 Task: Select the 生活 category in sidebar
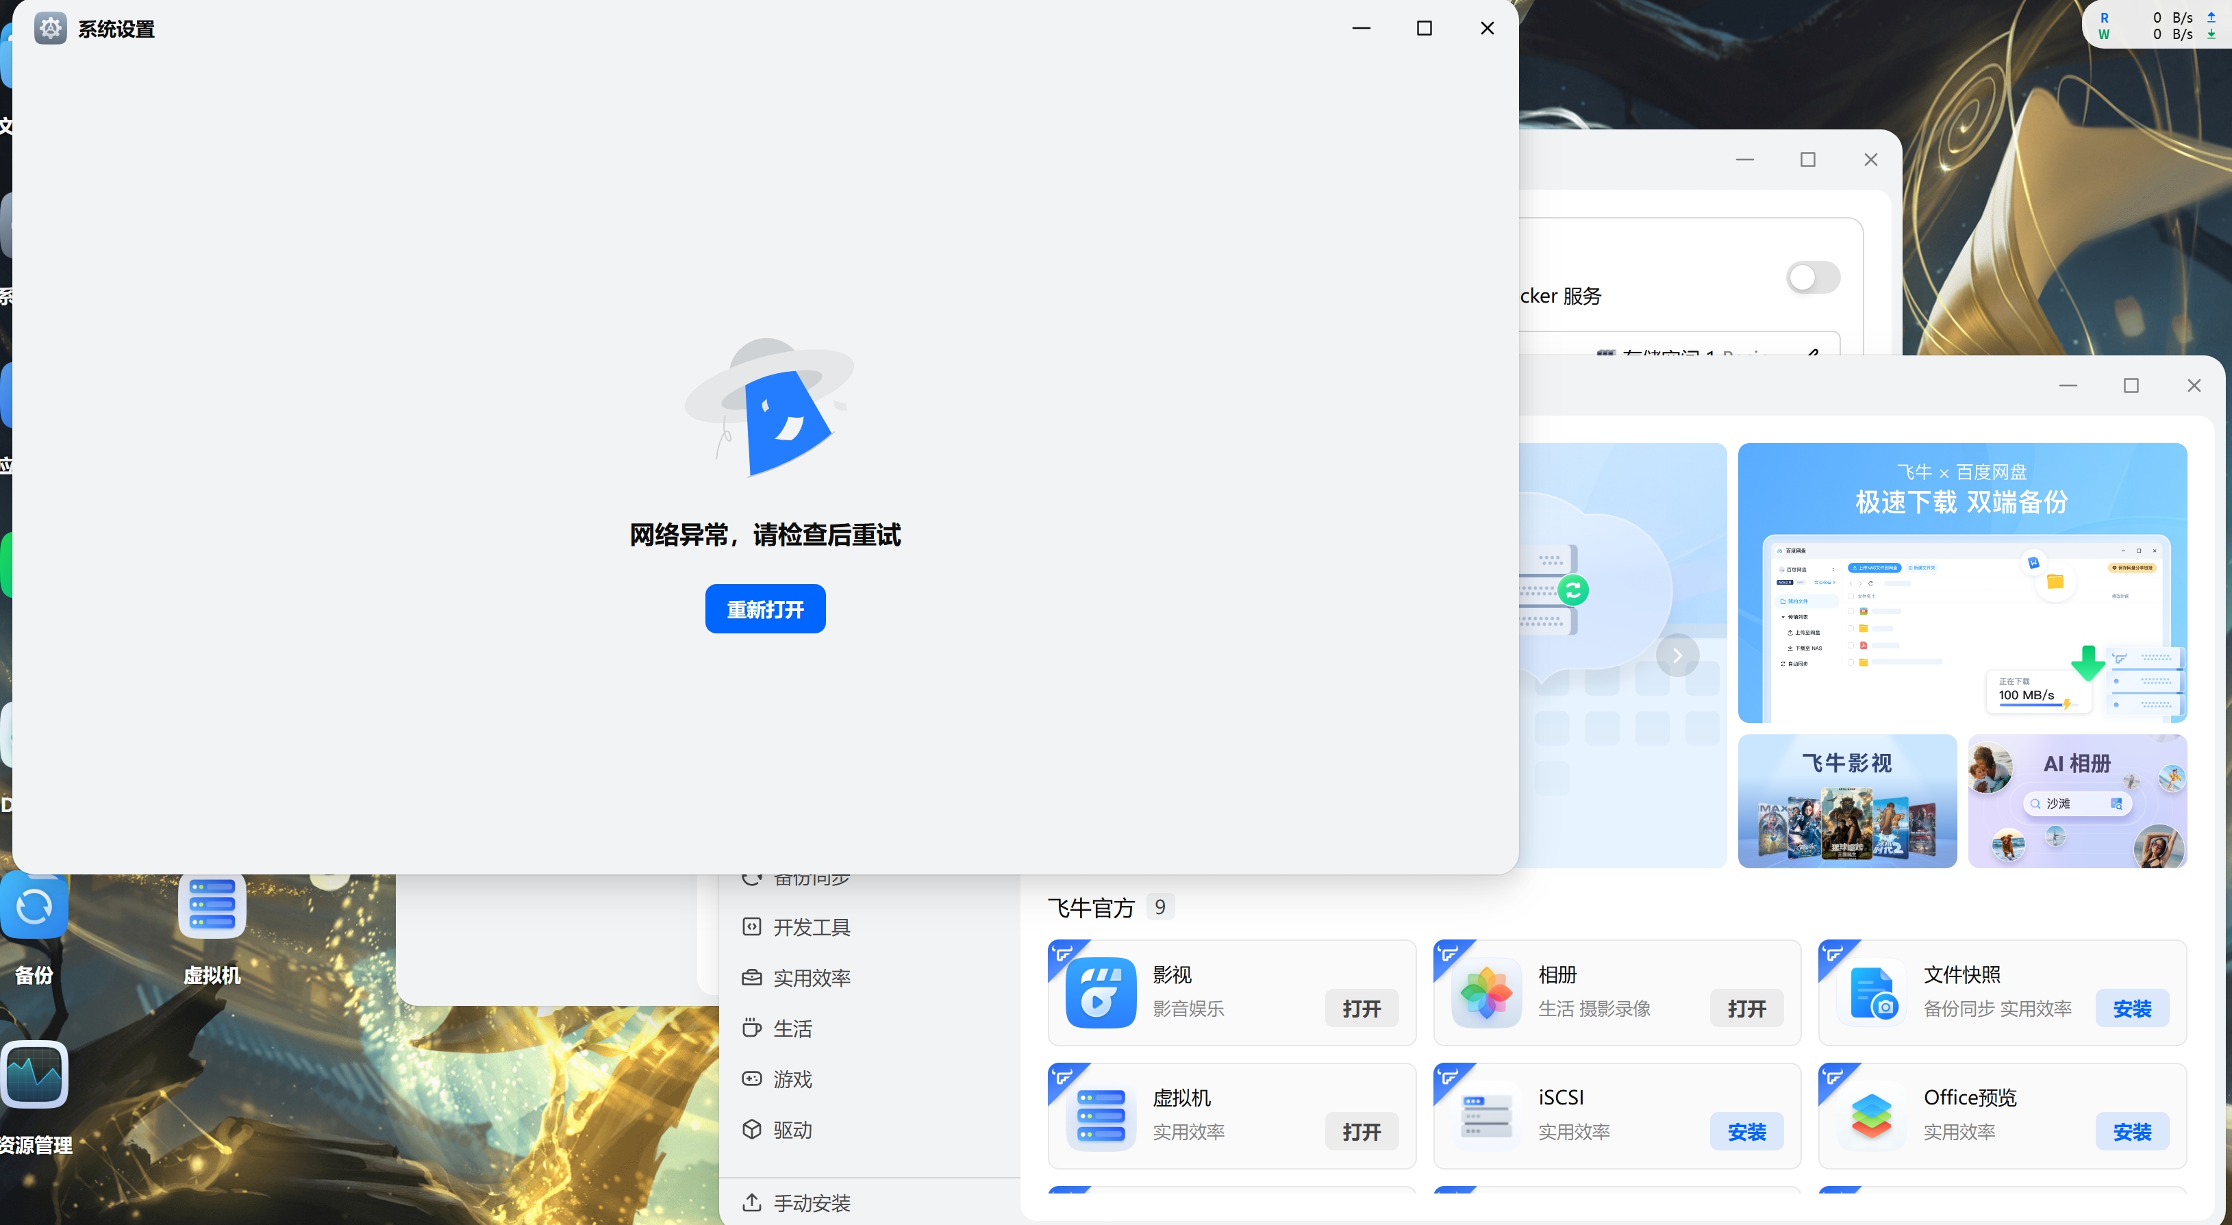752,1028
